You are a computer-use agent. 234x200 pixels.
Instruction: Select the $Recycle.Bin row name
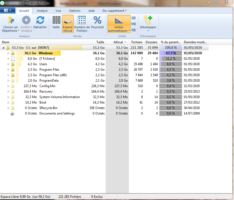tap(48, 108)
